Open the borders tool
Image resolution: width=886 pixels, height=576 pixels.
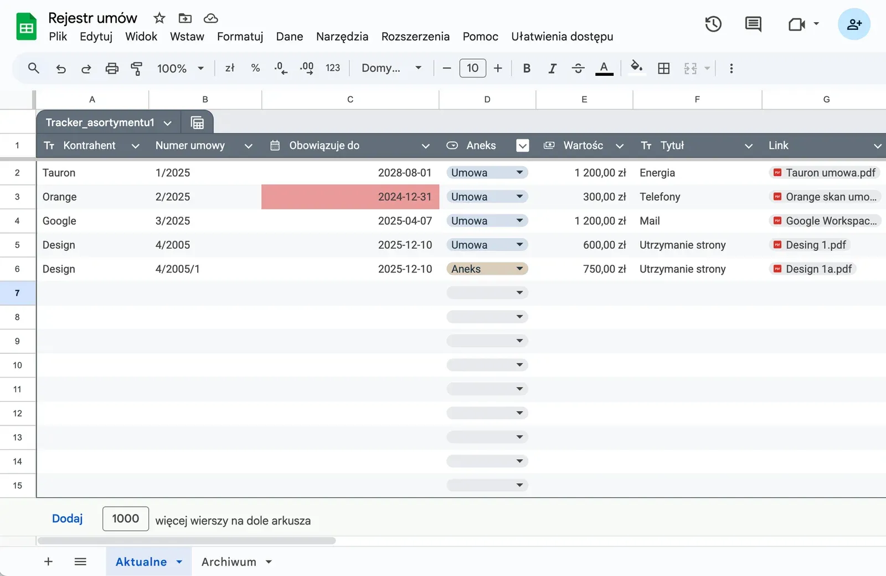coord(664,68)
